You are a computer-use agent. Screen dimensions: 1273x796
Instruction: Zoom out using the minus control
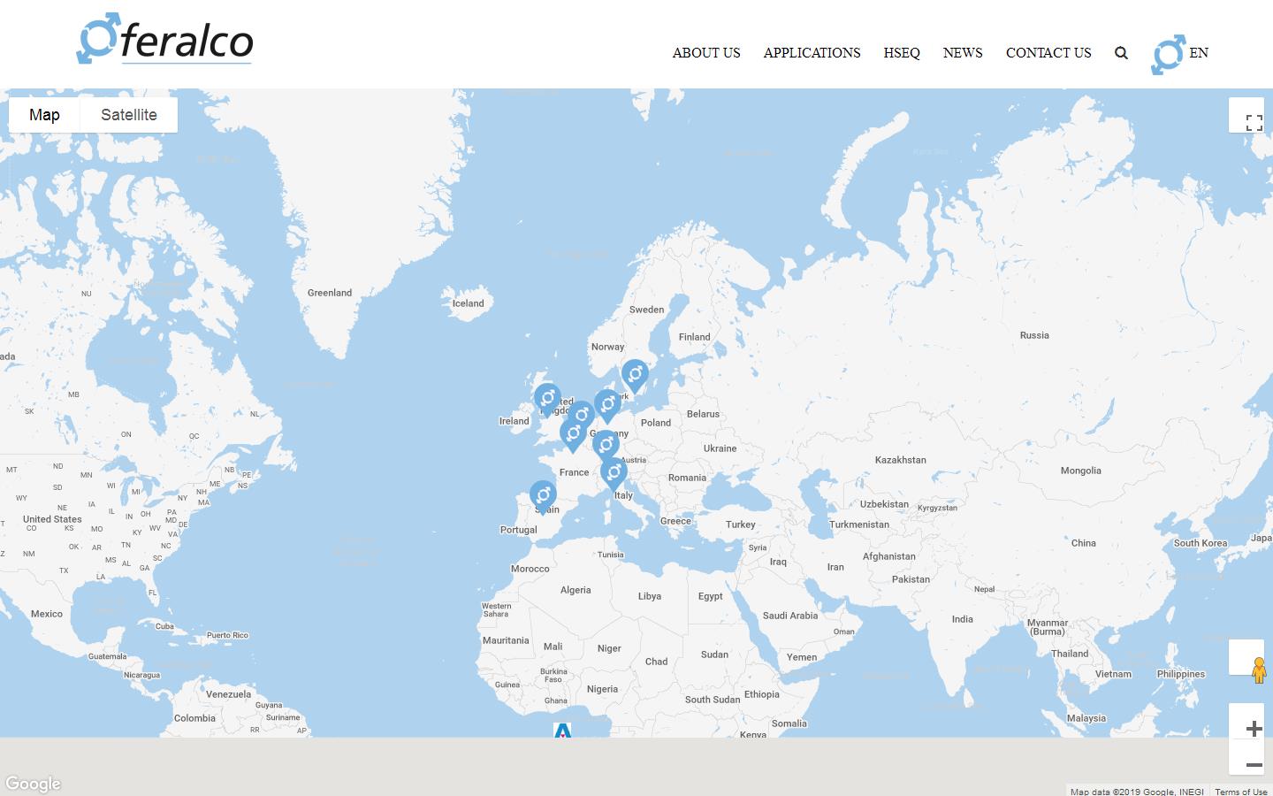1253,764
